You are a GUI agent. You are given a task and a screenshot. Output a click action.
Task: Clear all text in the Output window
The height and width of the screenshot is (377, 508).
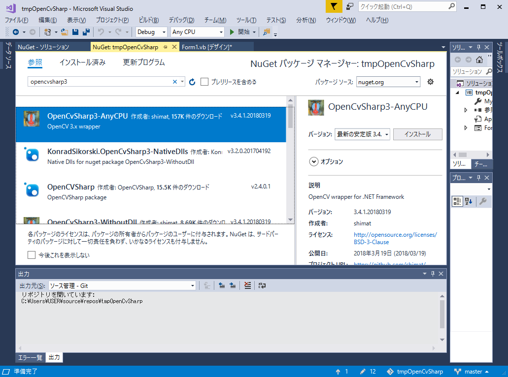[247, 285]
